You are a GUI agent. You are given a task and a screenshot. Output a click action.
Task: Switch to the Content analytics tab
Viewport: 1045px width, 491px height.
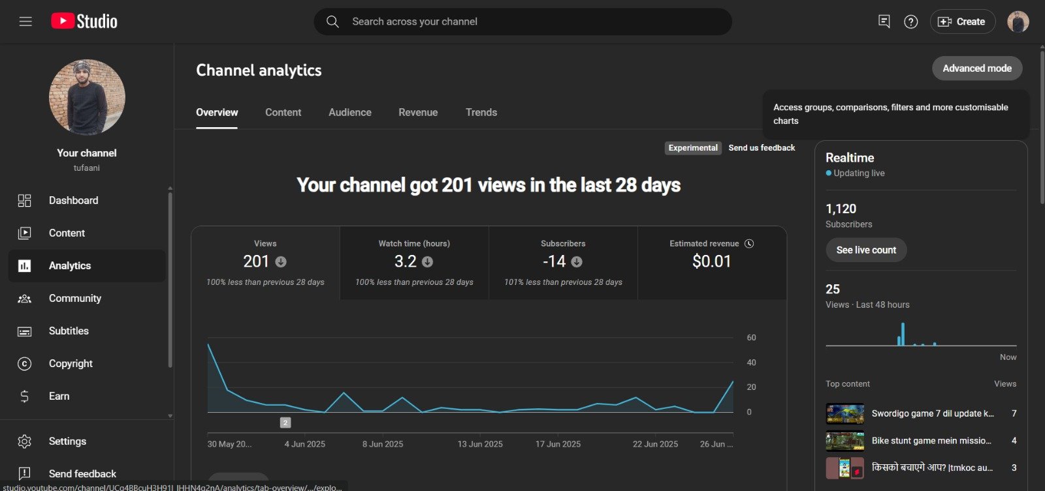pyautogui.click(x=283, y=112)
